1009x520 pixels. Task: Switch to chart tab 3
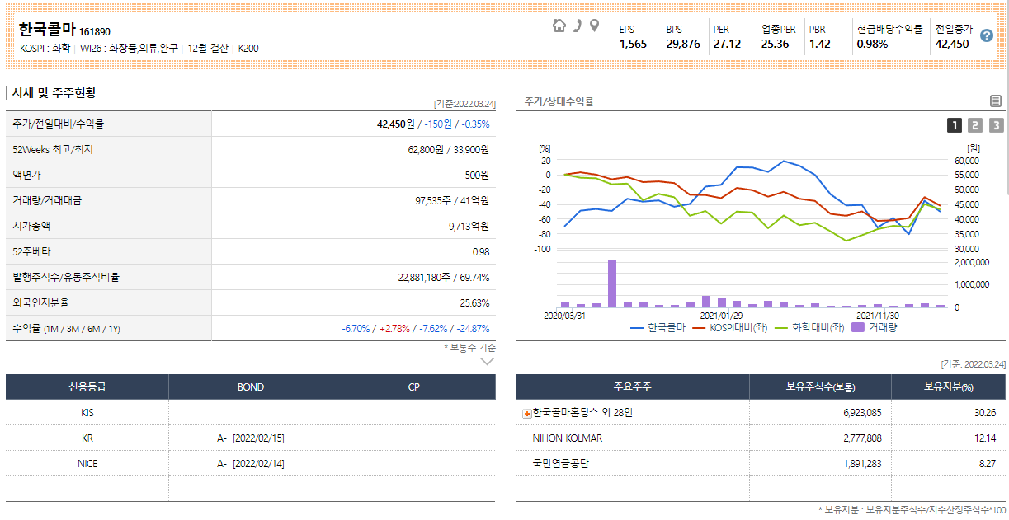996,125
